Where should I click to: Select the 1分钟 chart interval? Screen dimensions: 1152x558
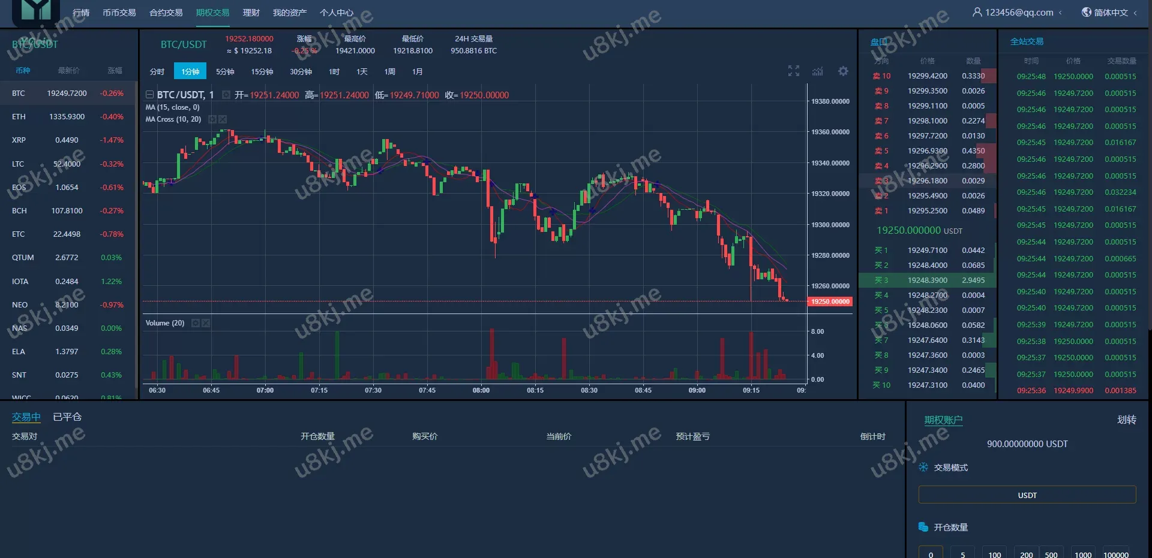coord(190,71)
